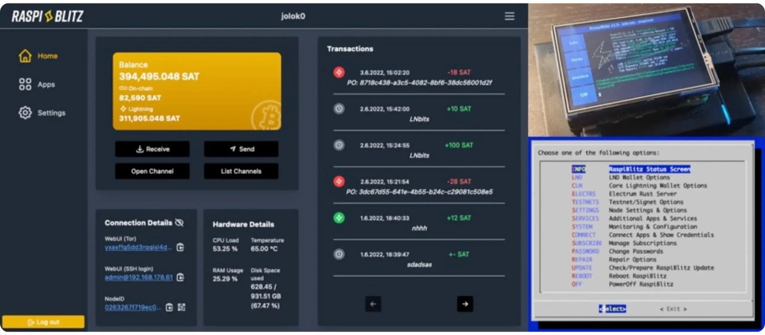Tap Info on the touchscreen photo
Image resolution: width=765 pixels, height=335 pixels.
coord(573,42)
